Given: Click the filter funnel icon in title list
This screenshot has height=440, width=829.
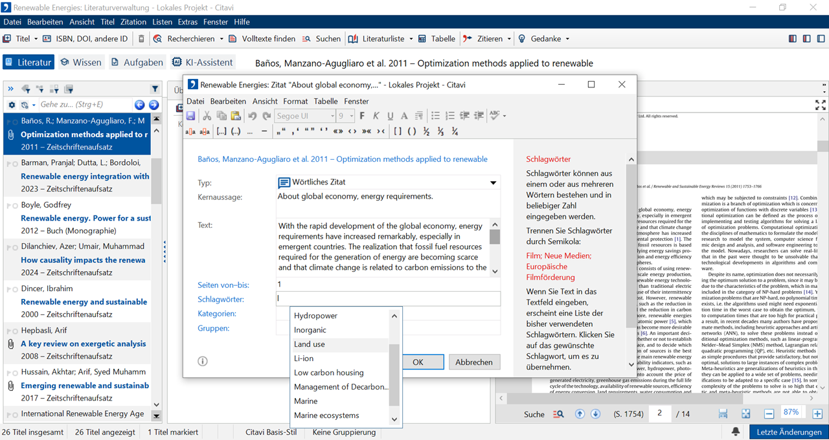Looking at the screenshot, I should 155,89.
